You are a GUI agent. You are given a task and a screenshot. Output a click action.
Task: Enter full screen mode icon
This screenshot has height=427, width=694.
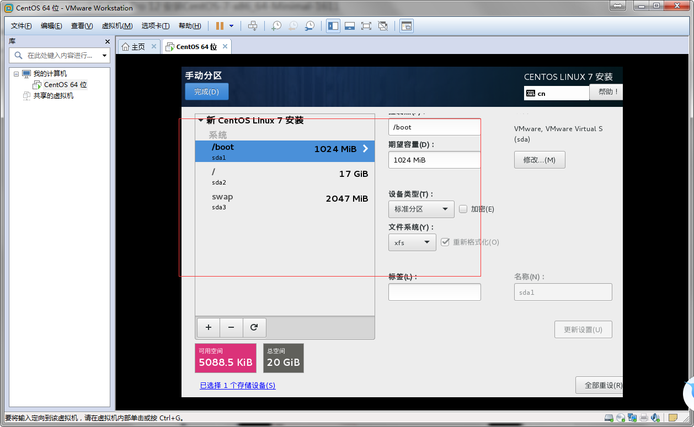366,26
